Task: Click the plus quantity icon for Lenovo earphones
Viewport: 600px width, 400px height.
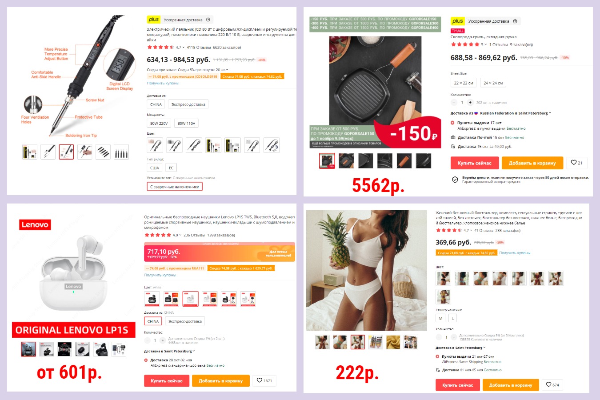Action: (x=163, y=340)
